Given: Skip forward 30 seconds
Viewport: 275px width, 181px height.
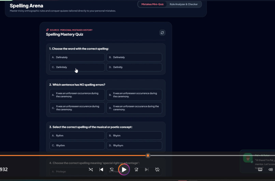Looking at the screenshot, I should (x=136, y=170).
